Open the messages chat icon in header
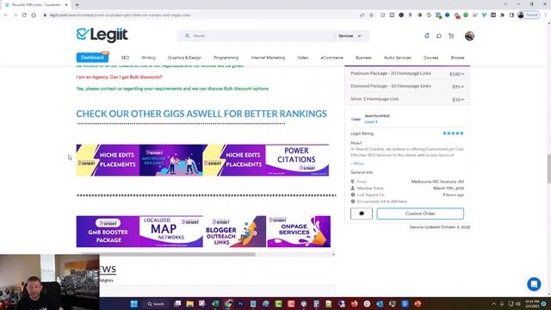This screenshot has width=551, height=310. pos(439,36)
